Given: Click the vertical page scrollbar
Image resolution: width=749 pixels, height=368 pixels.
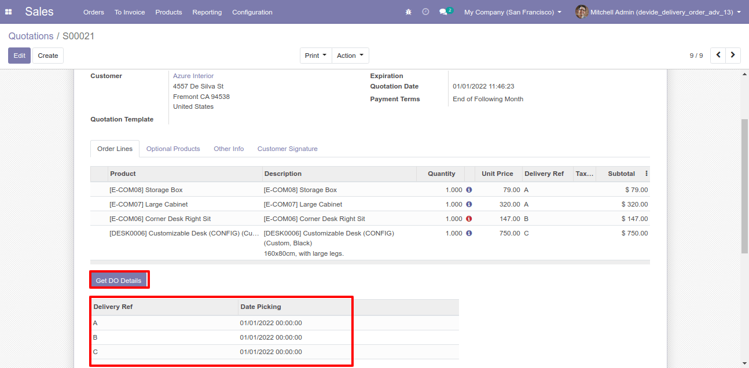Looking at the screenshot, I should pos(744,185).
